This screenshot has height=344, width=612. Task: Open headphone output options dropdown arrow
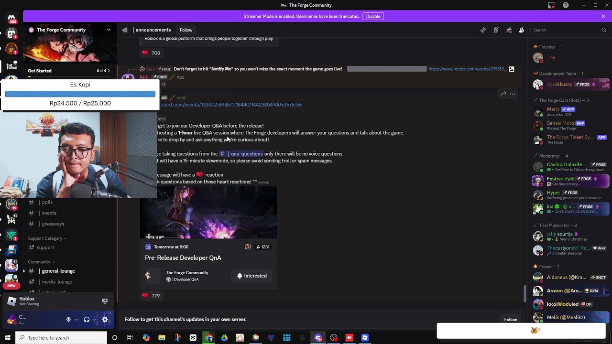click(x=95, y=320)
